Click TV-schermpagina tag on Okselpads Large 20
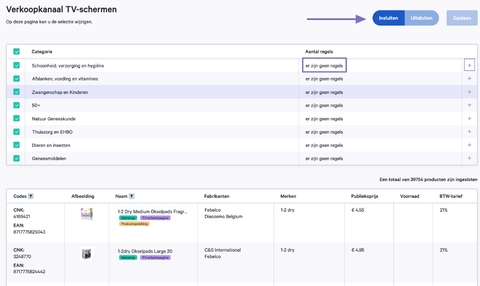Image resolution: width=480 pixels, height=286 pixels. coord(155,258)
